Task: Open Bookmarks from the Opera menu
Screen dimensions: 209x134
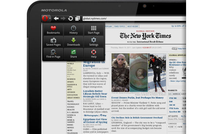Action: pyautogui.click(x=53, y=30)
